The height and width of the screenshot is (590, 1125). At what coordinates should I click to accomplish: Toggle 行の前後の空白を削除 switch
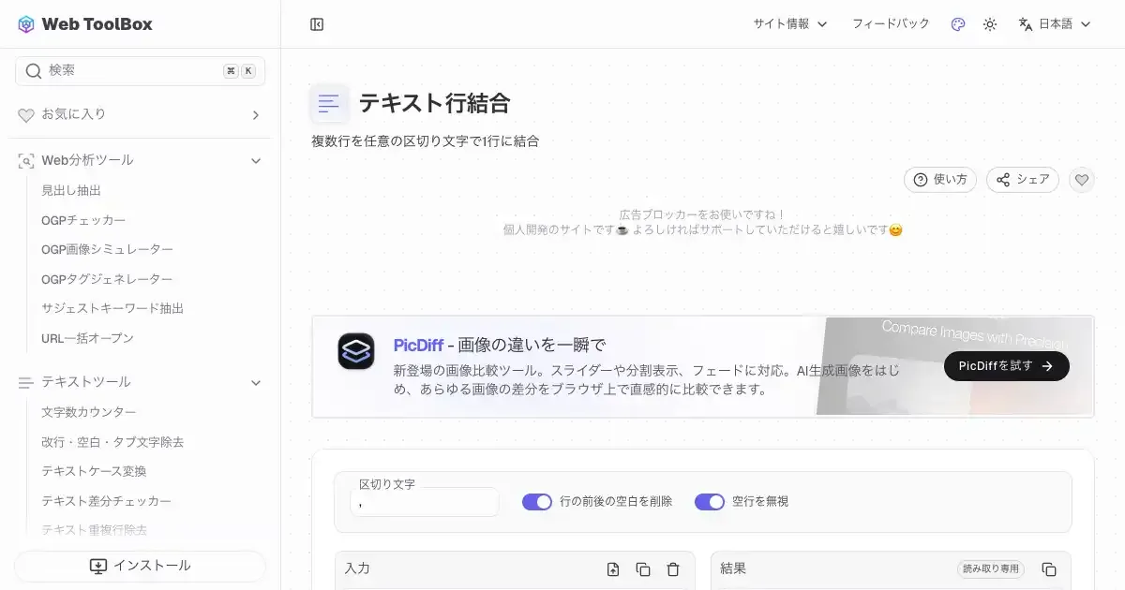537,502
